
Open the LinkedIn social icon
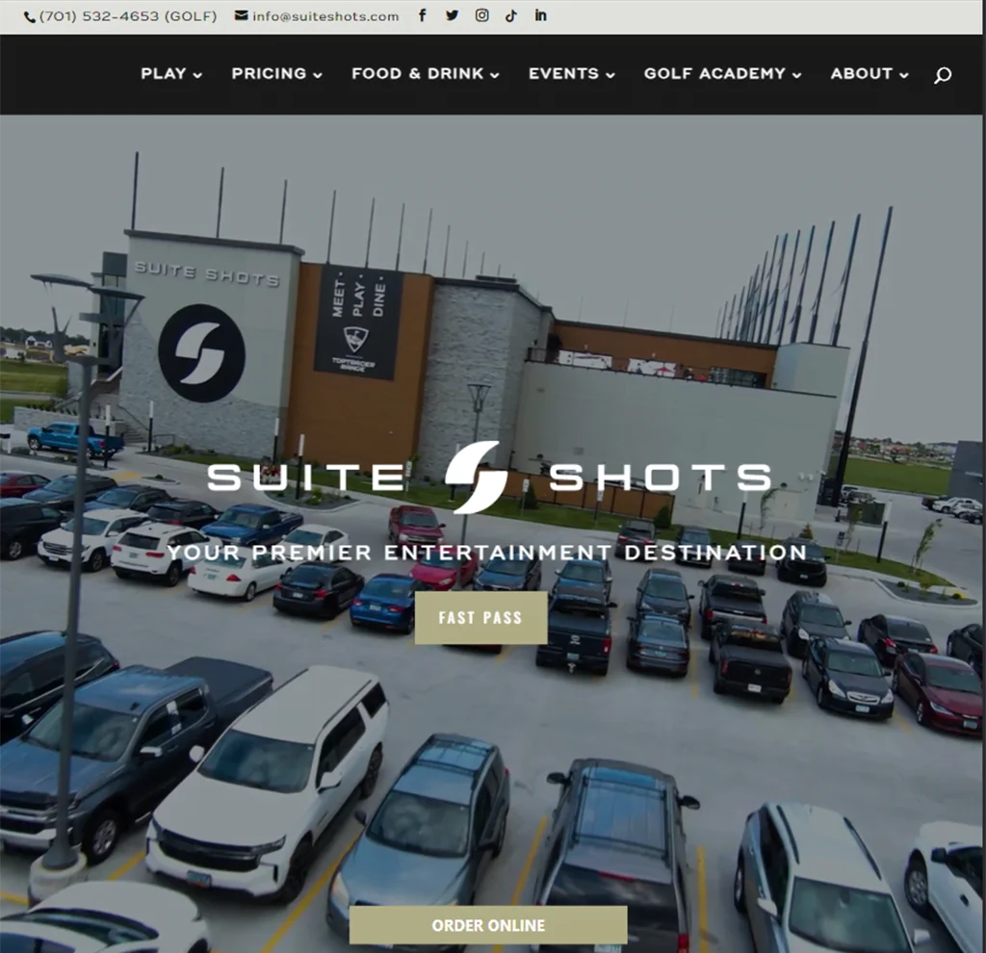[x=541, y=15]
